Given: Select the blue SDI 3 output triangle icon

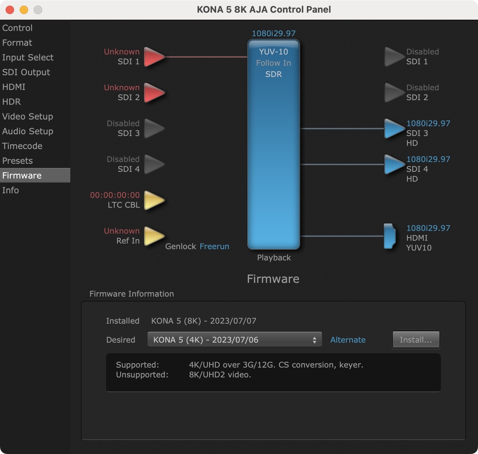Looking at the screenshot, I should click(x=395, y=128).
